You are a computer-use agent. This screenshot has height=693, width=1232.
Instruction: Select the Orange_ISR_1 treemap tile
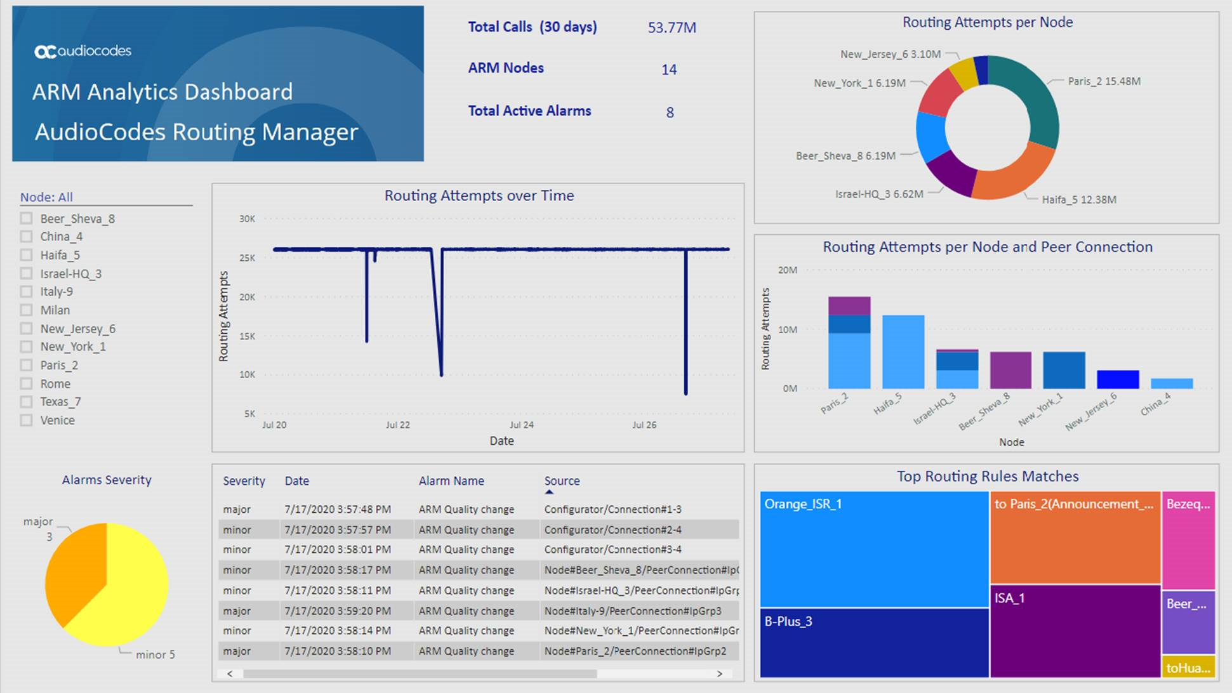(874, 550)
